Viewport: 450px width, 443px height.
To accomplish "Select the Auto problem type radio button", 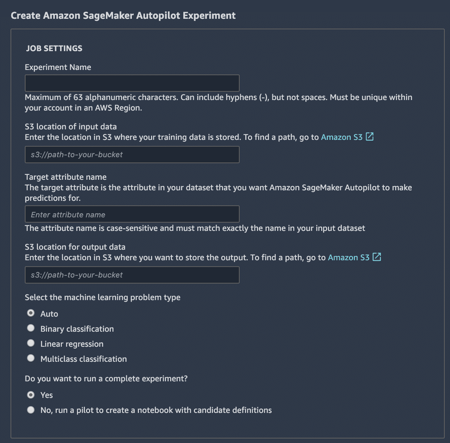I will pyautogui.click(x=31, y=313).
